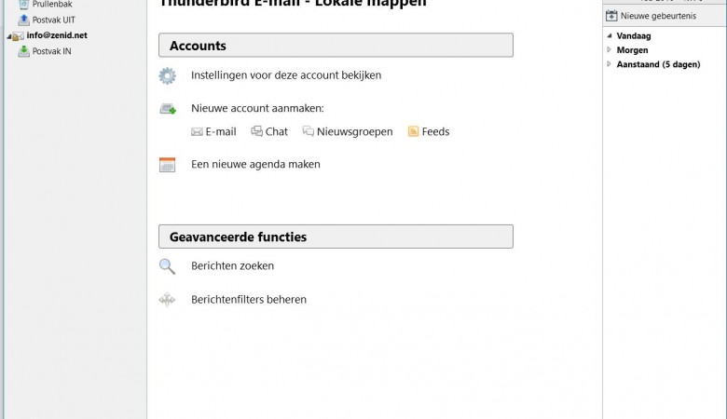Click the orange Feeds RSS icon
The width and height of the screenshot is (727, 419).
(413, 132)
